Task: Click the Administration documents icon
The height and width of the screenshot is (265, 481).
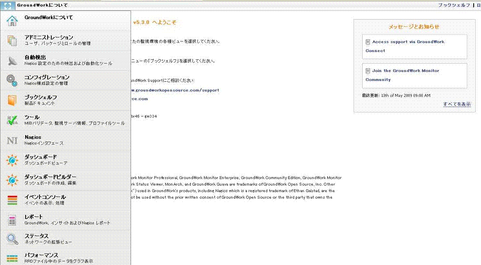Action: 12,40
